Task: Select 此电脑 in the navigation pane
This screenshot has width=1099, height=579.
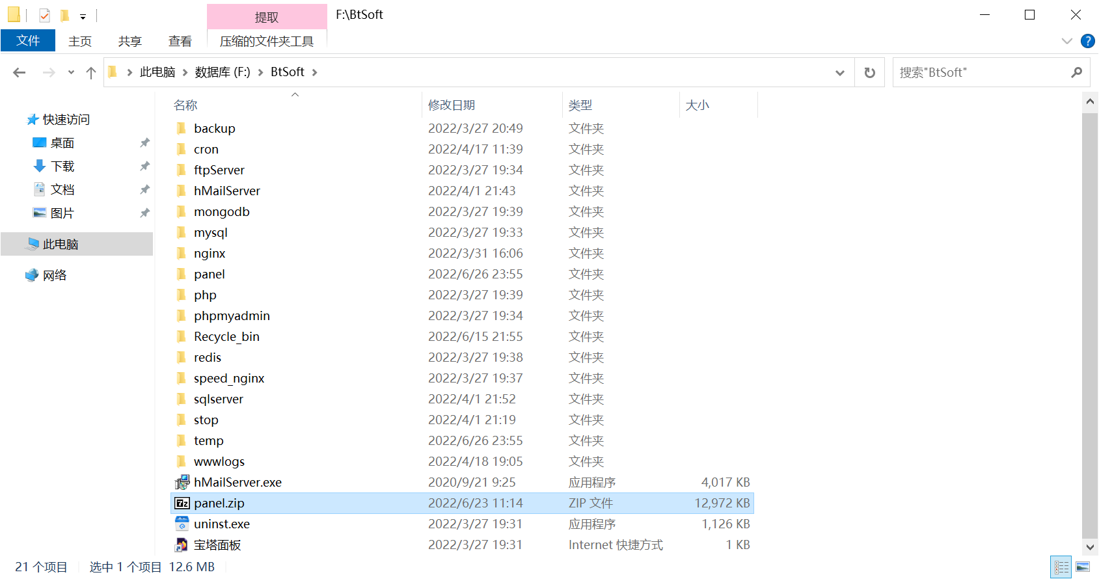Action: [x=77, y=244]
